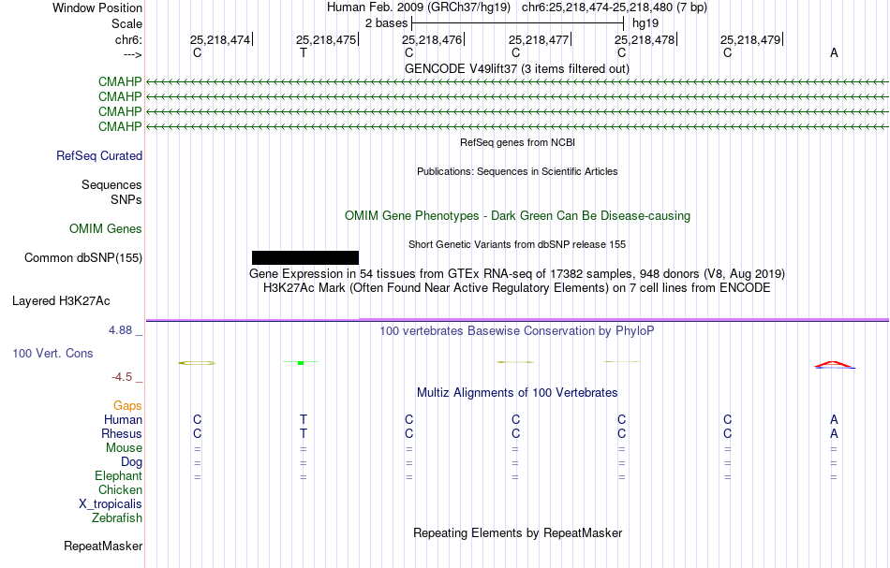The height and width of the screenshot is (568, 890).
Task: Click the Sequences track label
Action: click(x=111, y=184)
